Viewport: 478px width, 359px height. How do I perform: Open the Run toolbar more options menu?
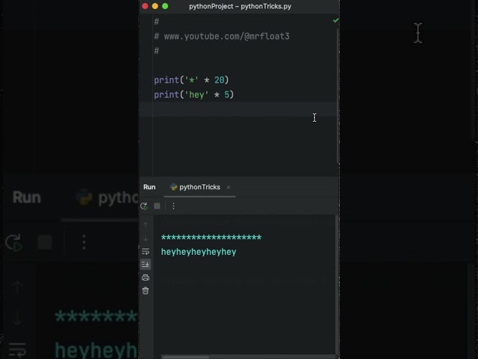(x=173, y=206)
